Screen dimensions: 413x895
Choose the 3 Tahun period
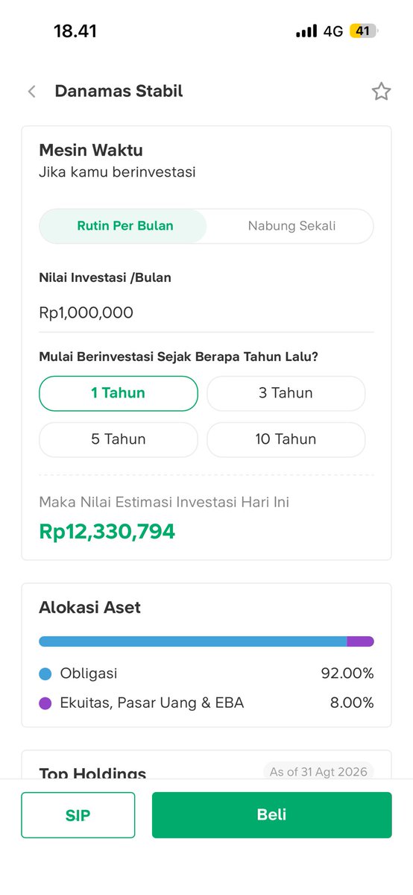pos(286,393)
